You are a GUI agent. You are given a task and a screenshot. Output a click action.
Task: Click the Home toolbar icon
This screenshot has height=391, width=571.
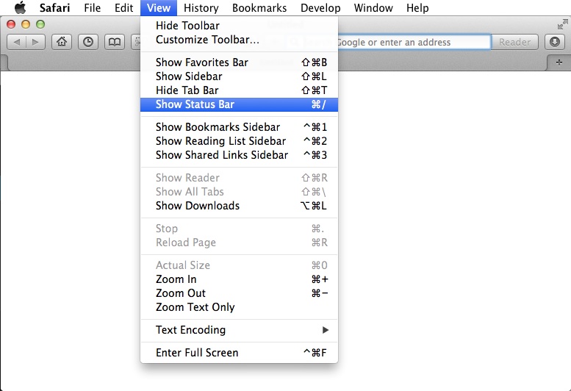pyautogui.click(x=62, y=42)
